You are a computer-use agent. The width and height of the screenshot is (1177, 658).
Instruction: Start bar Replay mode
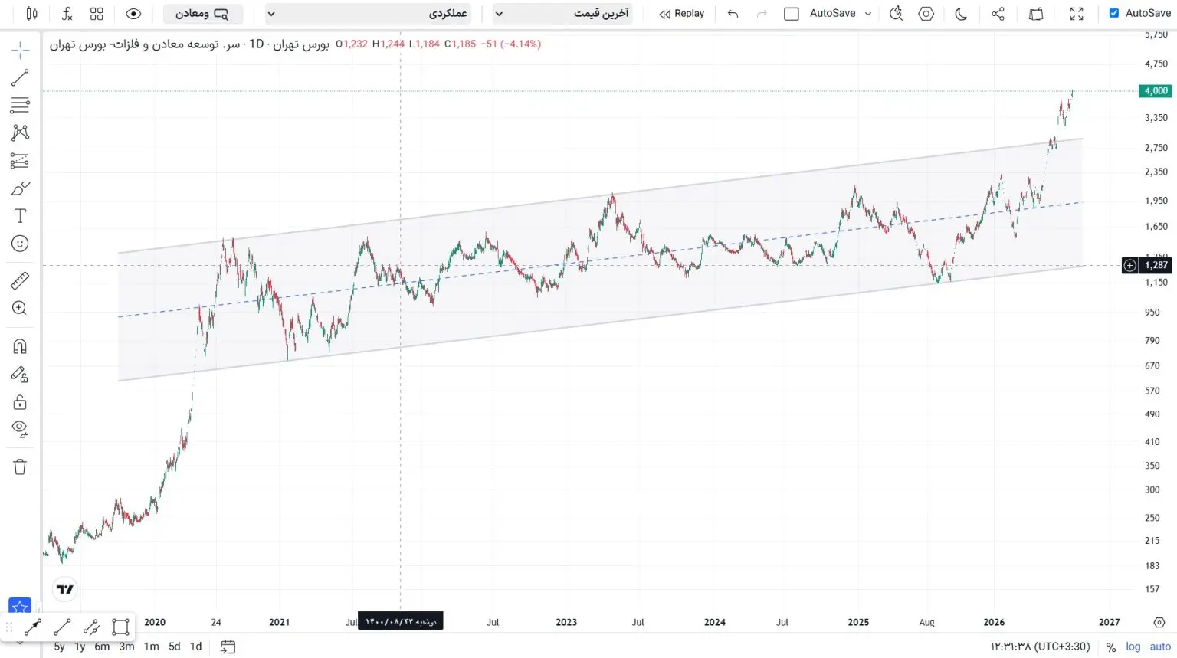[682, 14]
